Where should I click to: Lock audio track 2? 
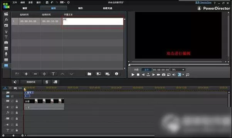tap(17, 125)
